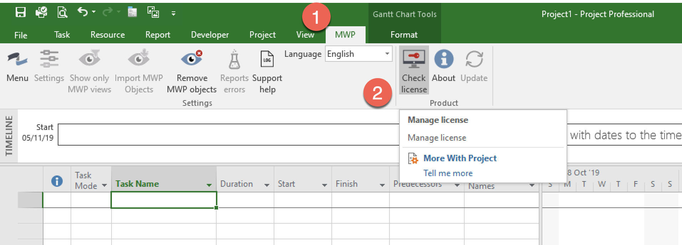Click the Save icon in quick access toolbar
This screenshot has height=245, width=682.
(x=21, y=13)
